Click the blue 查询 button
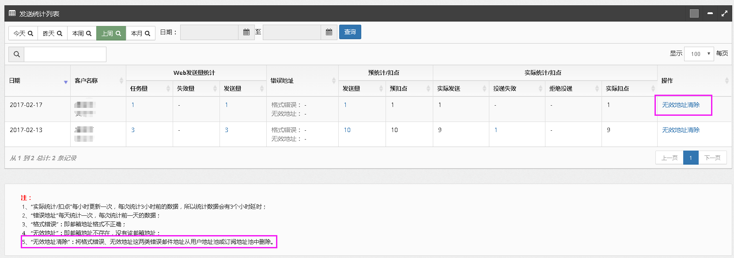This screenshot has height=258, width=734. (350, 32)
